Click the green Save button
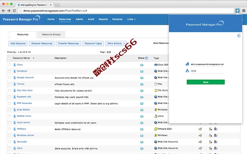The height and width of the screenshot is (154, 247). (206, 82)
